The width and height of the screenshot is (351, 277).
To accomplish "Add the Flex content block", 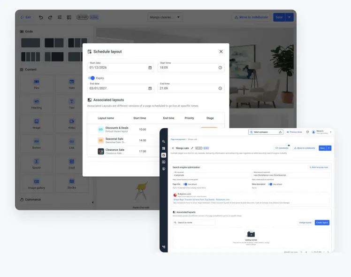I will pyautogui.click(x=37, y=84).
